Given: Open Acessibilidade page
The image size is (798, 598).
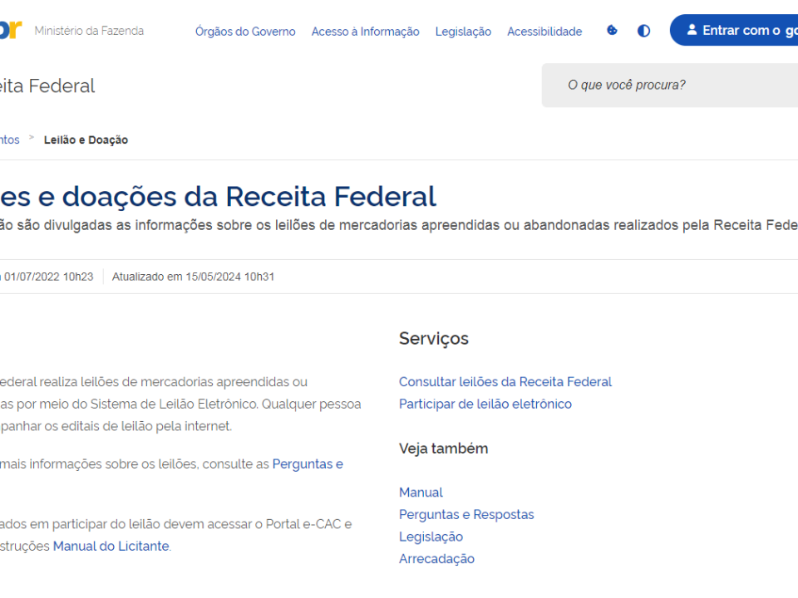Looking at the screenshot, I should coord(544,32).
